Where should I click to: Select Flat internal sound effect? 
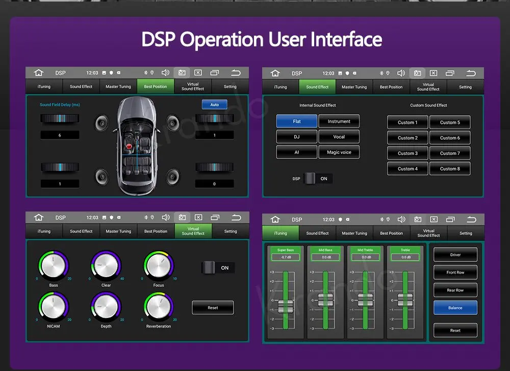click(297, 121)
